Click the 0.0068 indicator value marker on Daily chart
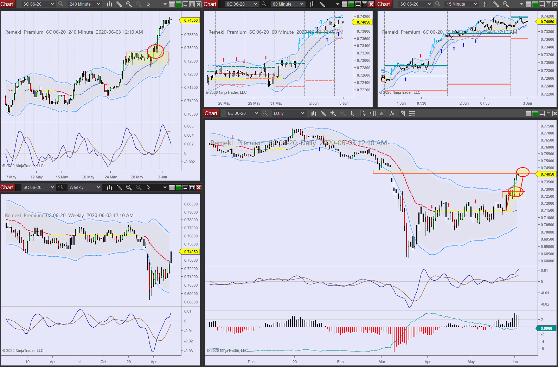 tap(546, 328)
